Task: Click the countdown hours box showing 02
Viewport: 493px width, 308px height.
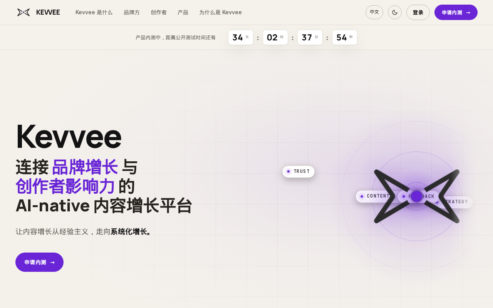Action: point(275,37)
